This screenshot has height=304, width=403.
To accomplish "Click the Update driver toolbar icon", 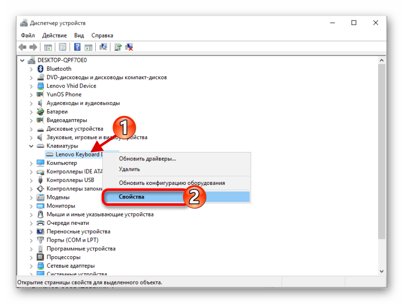I will (x=118, y=47).
